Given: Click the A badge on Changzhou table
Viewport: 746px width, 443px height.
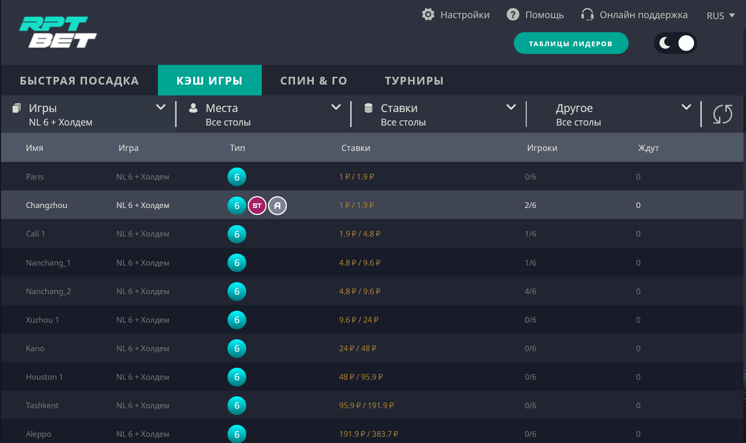Looking at the screenshot, I should click(277, 206).
